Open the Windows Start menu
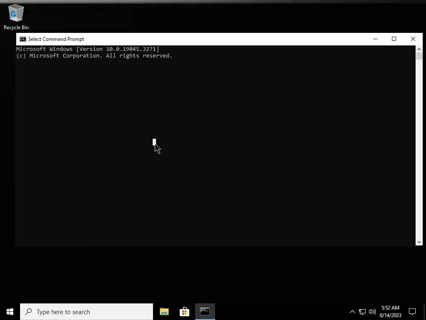 (10, 312)
